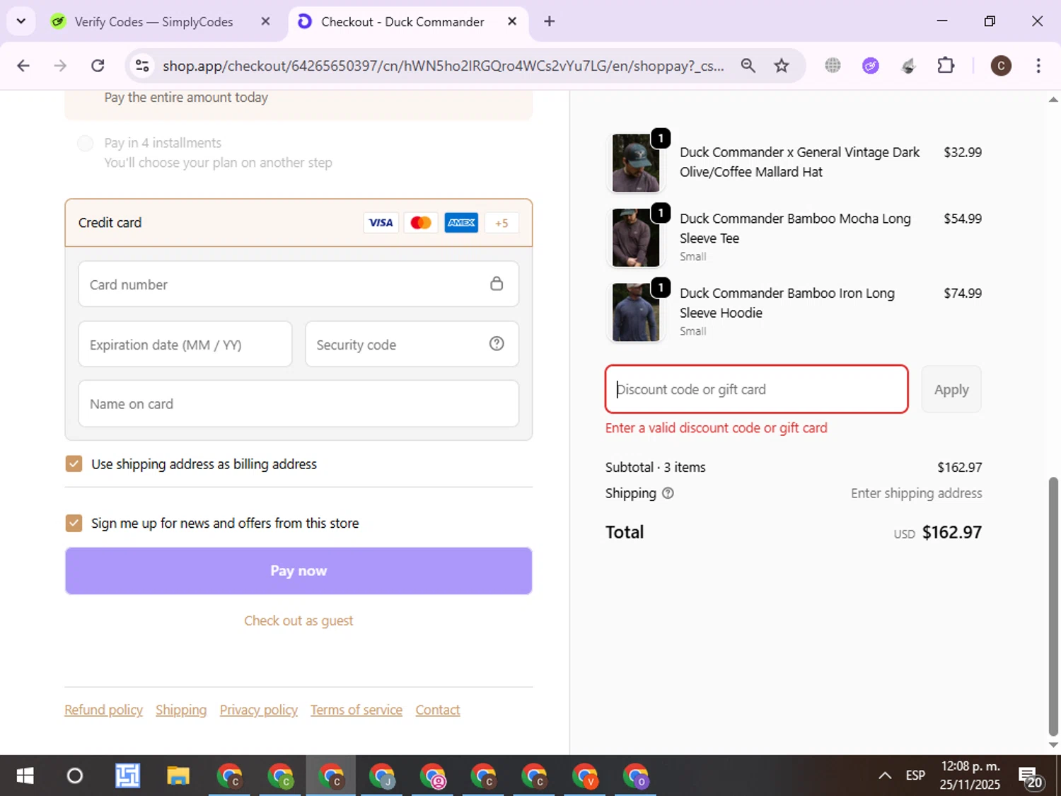Viewport: 1061px width, 796px height.
Task: Click the Security code input field
Action: 412,345
